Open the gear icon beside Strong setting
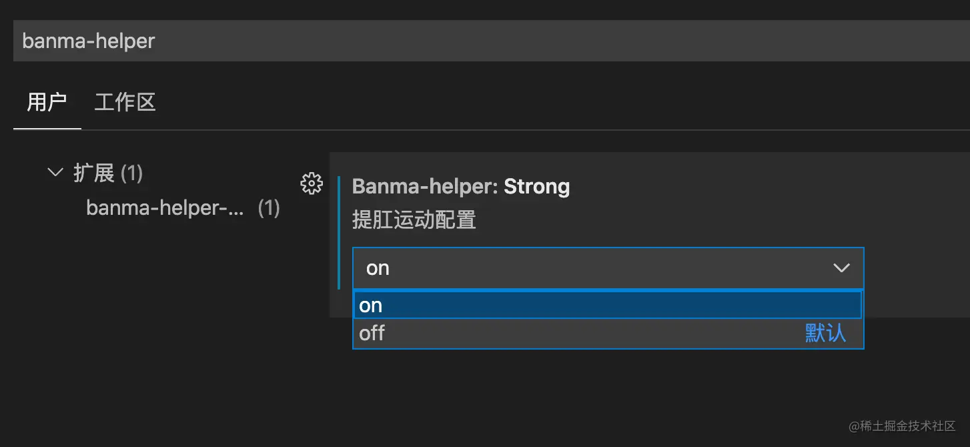970x447 pixels. click(x=312, y=183)
